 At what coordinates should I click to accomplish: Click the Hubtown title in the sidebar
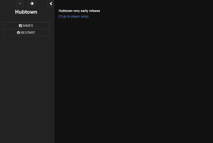[26, 12]
